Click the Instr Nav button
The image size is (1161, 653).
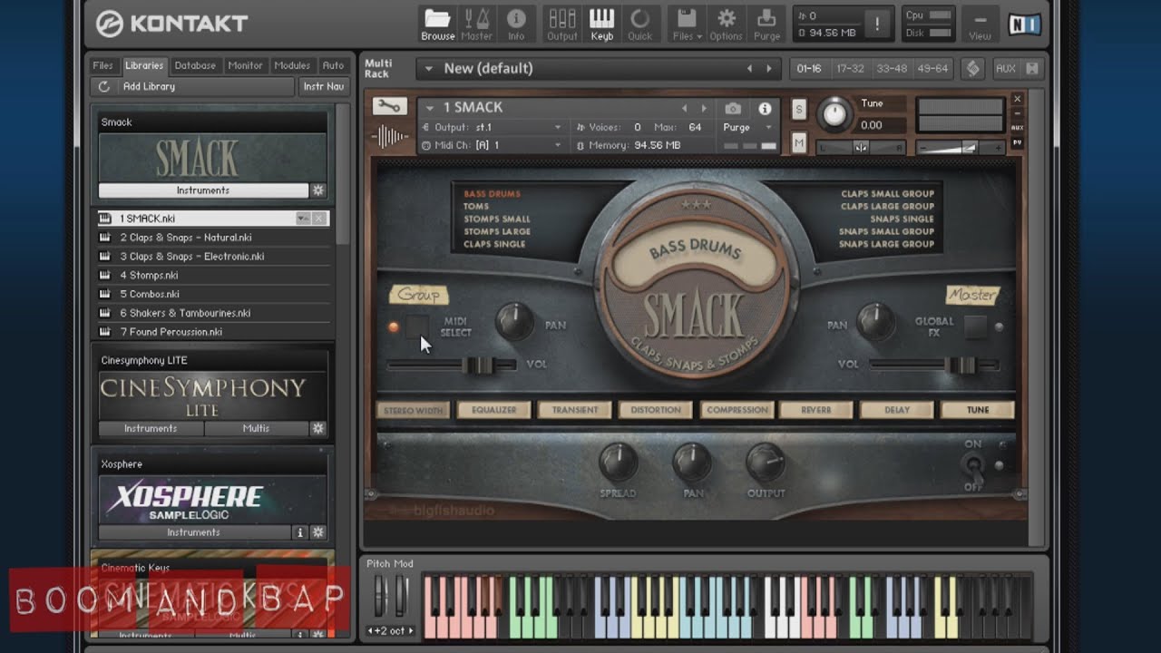click(x=324, y=86)
